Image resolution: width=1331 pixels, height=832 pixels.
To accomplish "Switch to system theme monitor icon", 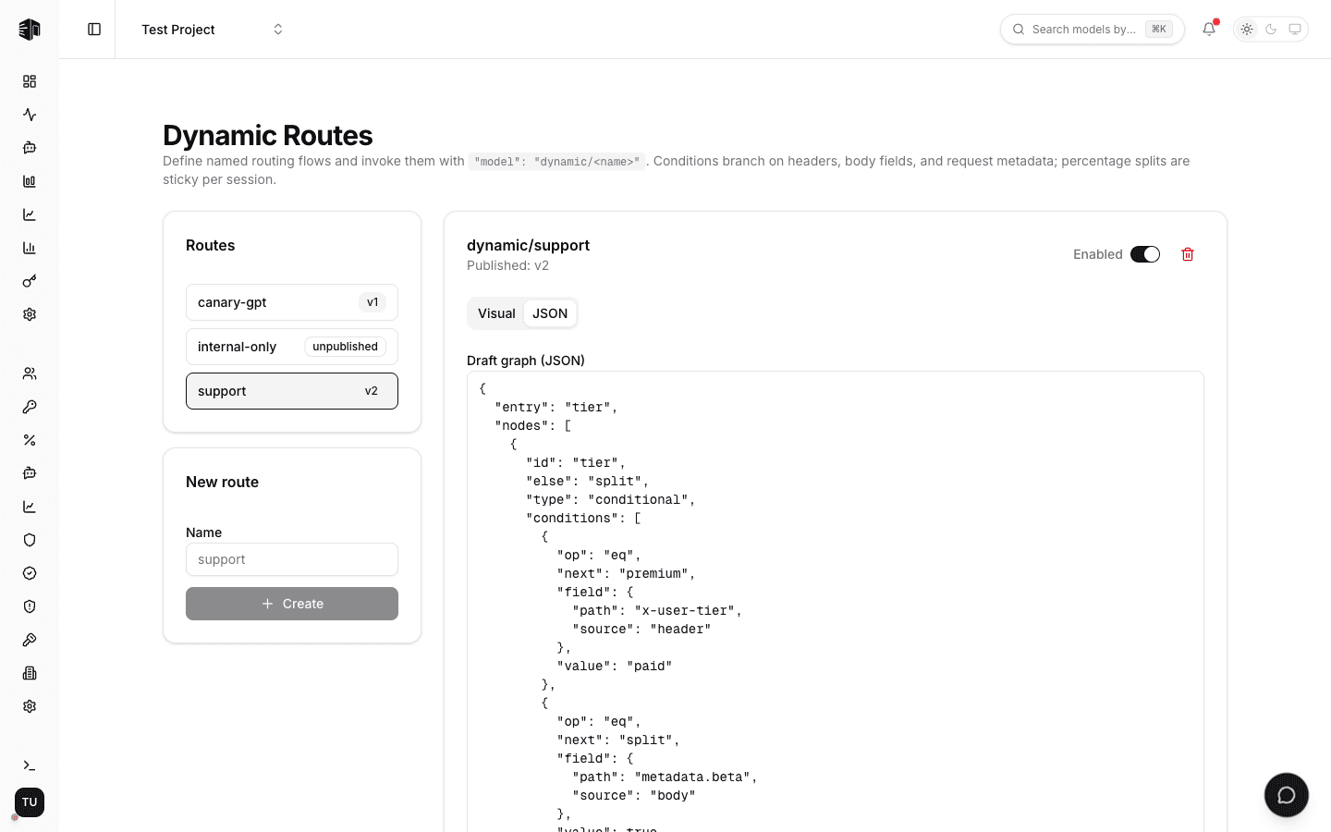I will (x=1295, y=30).
